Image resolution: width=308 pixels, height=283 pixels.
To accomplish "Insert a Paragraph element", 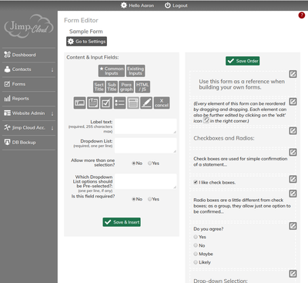I will pos(126,87).
